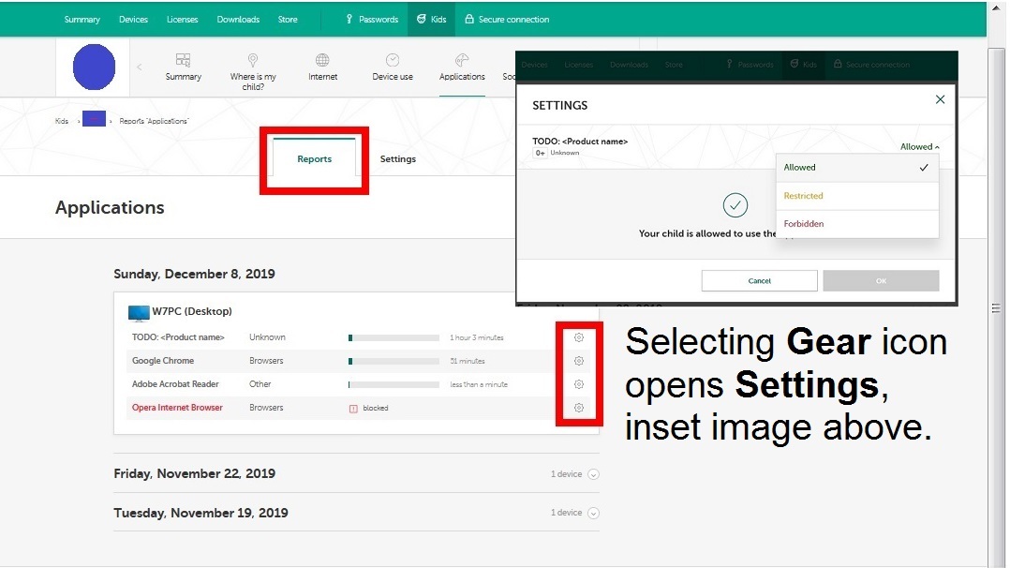Switch to the Reports tab
Screen dimensions: 1010x568
[315, 158]
